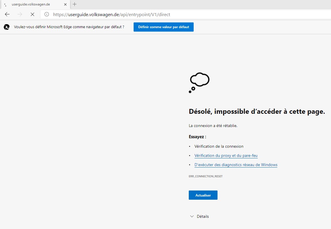Click the greyed forward navigation arrow

(x=20, y=14)
